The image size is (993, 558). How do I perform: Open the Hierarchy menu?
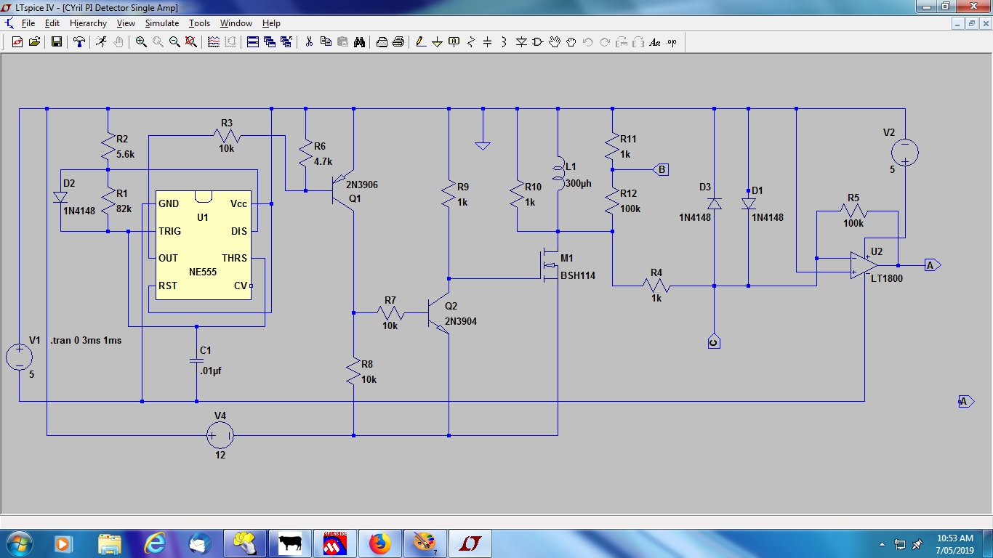coord(88,23)
